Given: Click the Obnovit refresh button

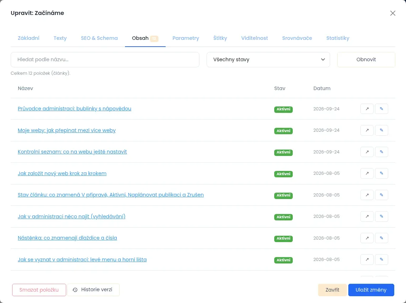Looking at the screenshot, I should (366, 59).
